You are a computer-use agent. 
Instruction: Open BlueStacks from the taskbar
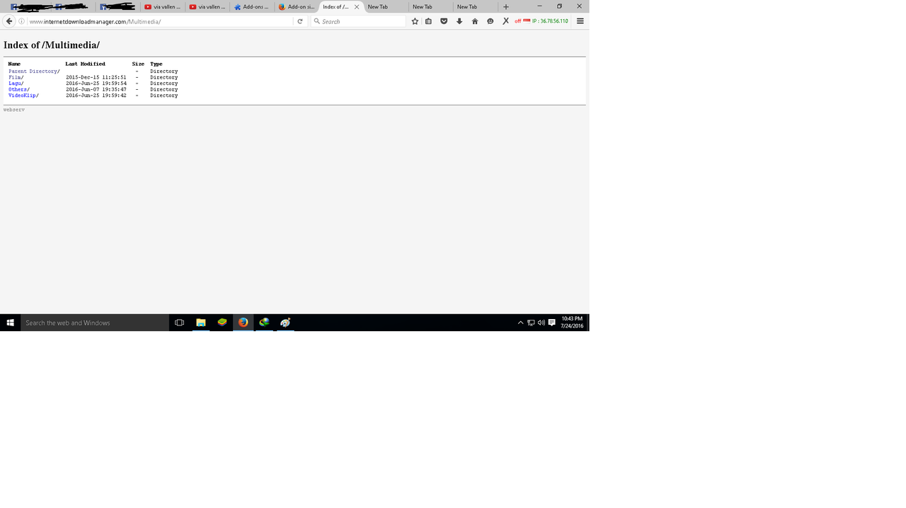click(222, 323)
